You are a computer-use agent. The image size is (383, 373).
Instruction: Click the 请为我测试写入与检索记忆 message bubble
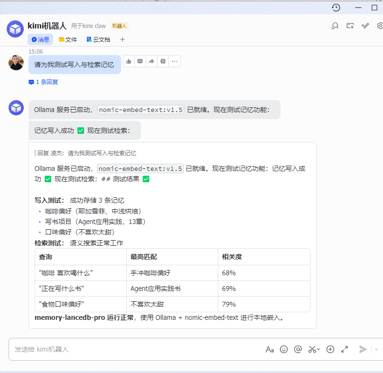75,65
